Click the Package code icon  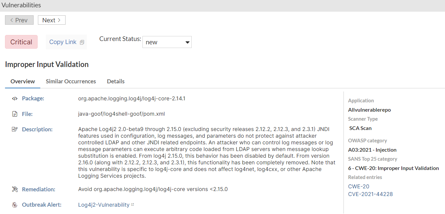[15, 98]
